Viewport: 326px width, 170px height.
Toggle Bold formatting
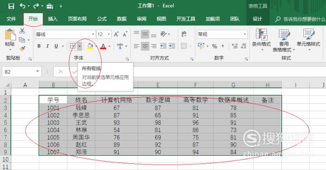pos(39,46)
